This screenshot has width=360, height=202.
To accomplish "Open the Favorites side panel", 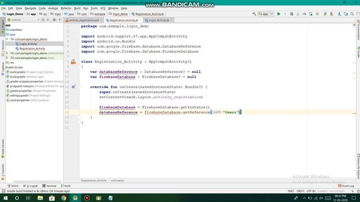I will (x=3, y=172).
